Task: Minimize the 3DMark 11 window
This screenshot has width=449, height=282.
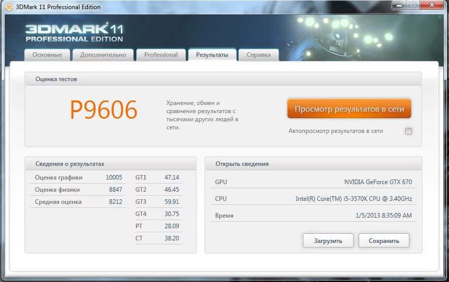Action: pos(399,5)
